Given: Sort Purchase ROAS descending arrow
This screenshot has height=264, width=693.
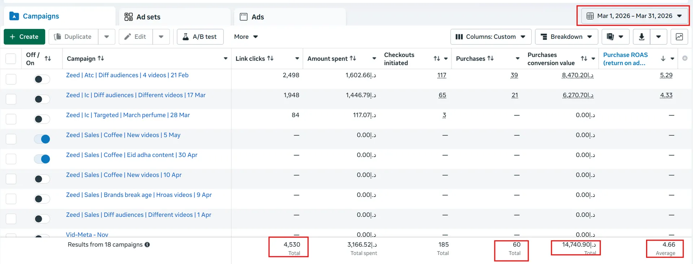Looking at the screenshot, I should [x=663, y=58].
